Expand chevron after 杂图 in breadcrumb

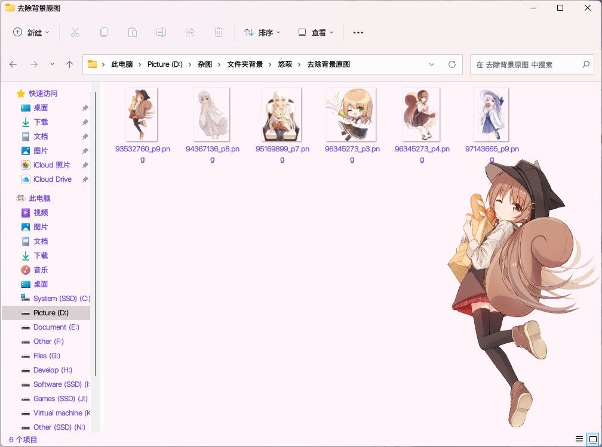click(x=219, y=64)
